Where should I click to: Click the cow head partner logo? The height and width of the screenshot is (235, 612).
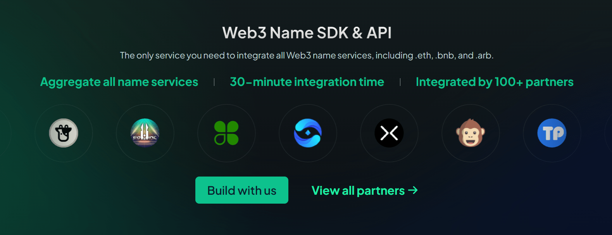[x=64, y=133]
